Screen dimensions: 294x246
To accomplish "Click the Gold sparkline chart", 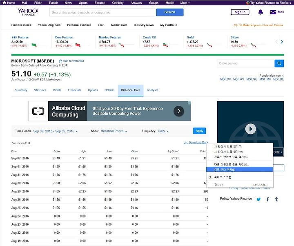I will coord(214,45).
